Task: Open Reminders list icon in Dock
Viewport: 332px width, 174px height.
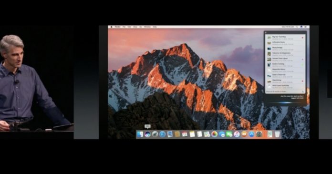Action: tap(199, 134)
